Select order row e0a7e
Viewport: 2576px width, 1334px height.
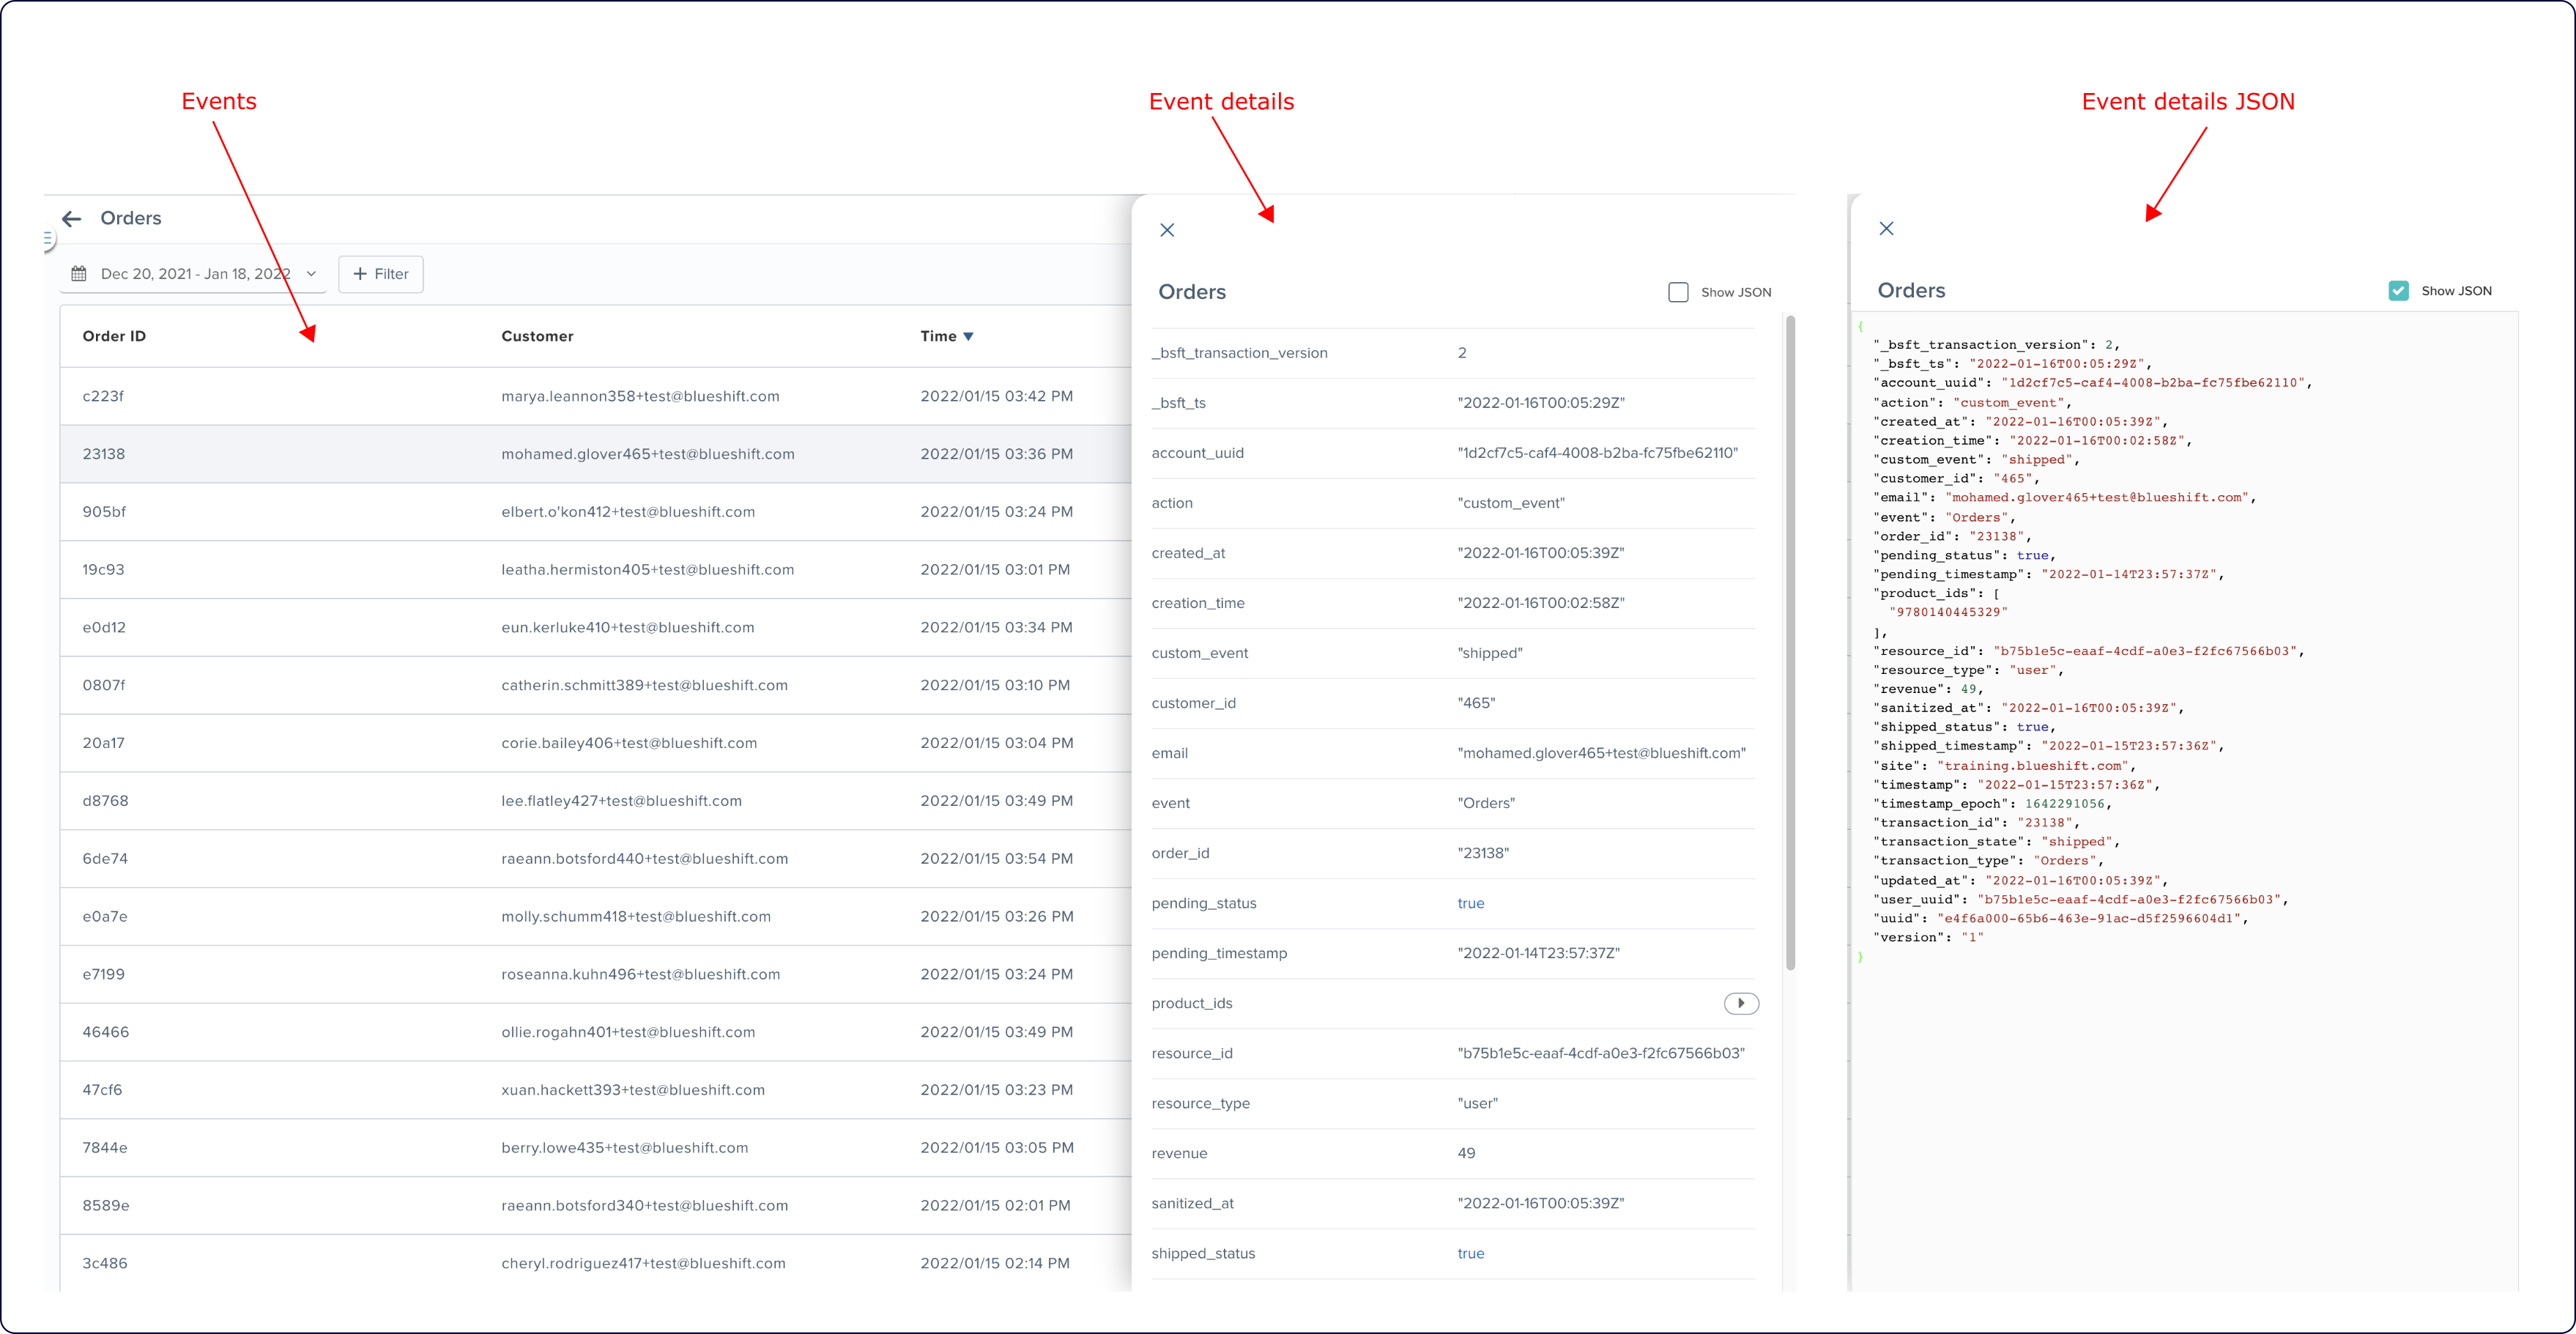(x=595, y=917)
